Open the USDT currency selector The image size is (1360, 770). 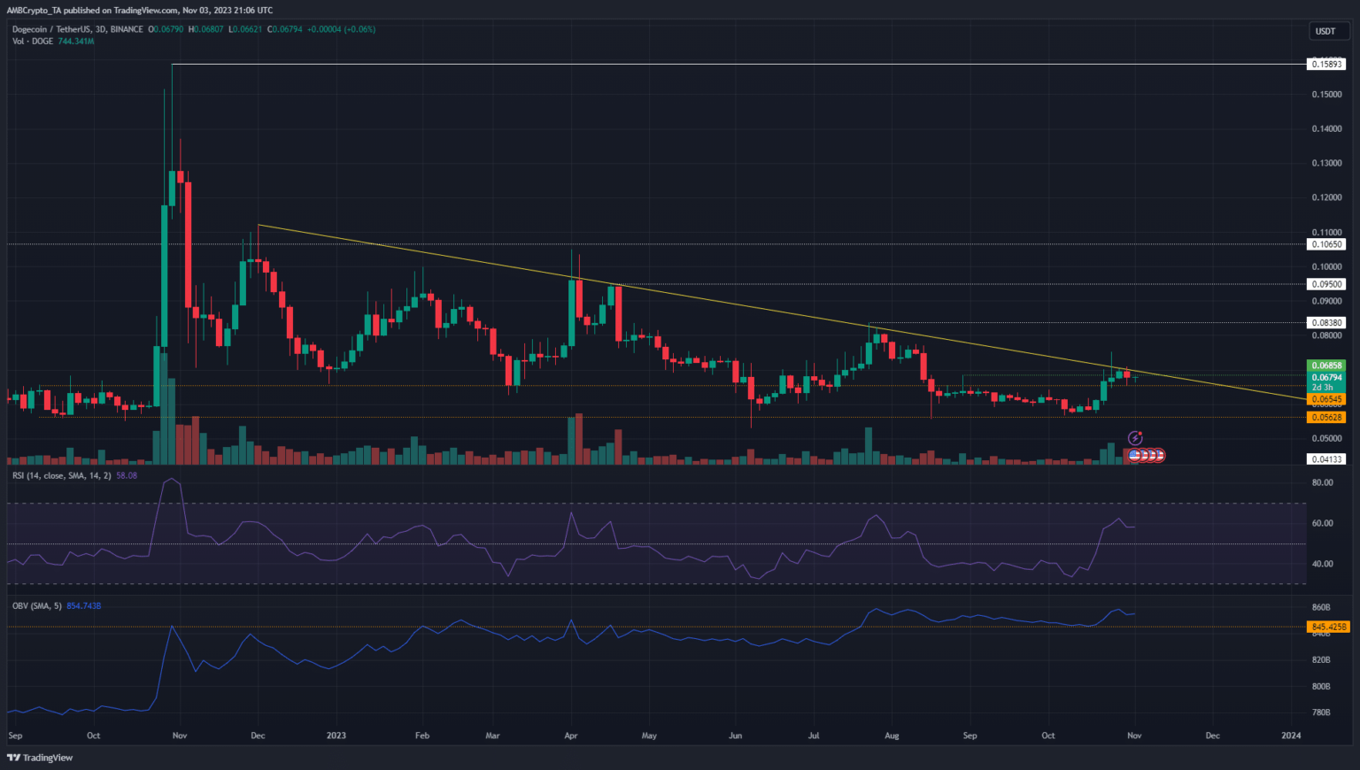(1325, 31)
